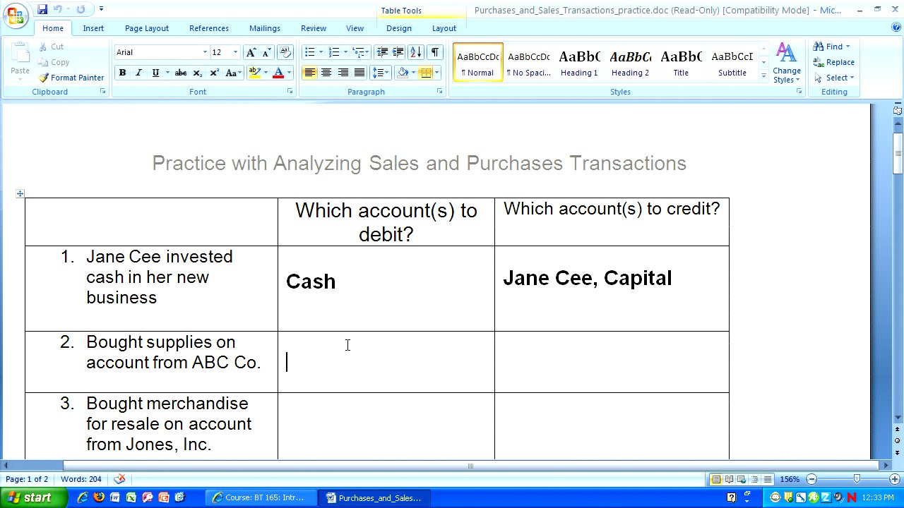
Task: Toggle Italic formatting
Action: [x=138, y=73]
